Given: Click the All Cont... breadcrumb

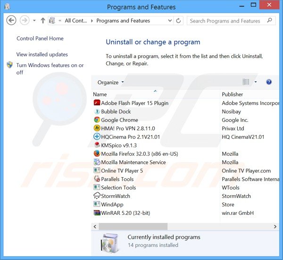Looking at the screenshot, I should [x=76, y=21].
